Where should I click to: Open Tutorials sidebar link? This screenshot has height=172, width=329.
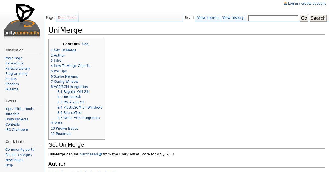pos(12,114)
